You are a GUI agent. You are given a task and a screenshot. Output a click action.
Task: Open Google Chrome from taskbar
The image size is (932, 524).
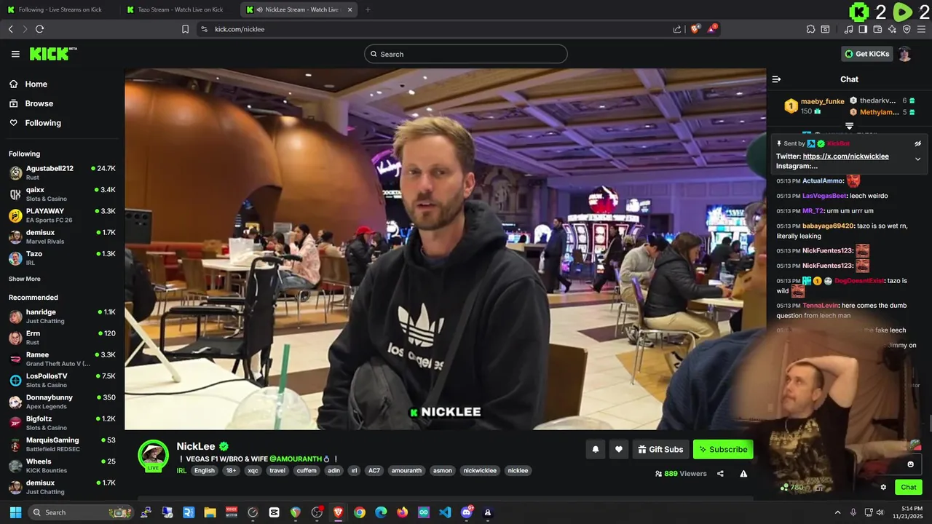point(360,512)
